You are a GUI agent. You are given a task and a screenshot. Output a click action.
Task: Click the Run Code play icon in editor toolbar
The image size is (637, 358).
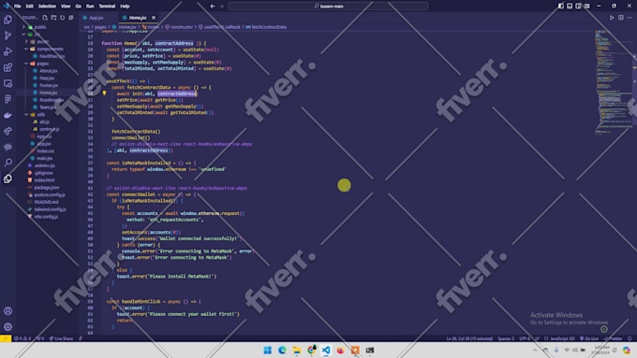[612, 18]
